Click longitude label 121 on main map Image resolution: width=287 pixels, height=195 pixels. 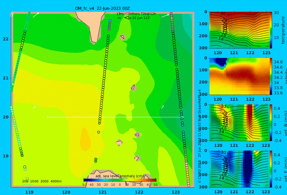coord(102,192)
